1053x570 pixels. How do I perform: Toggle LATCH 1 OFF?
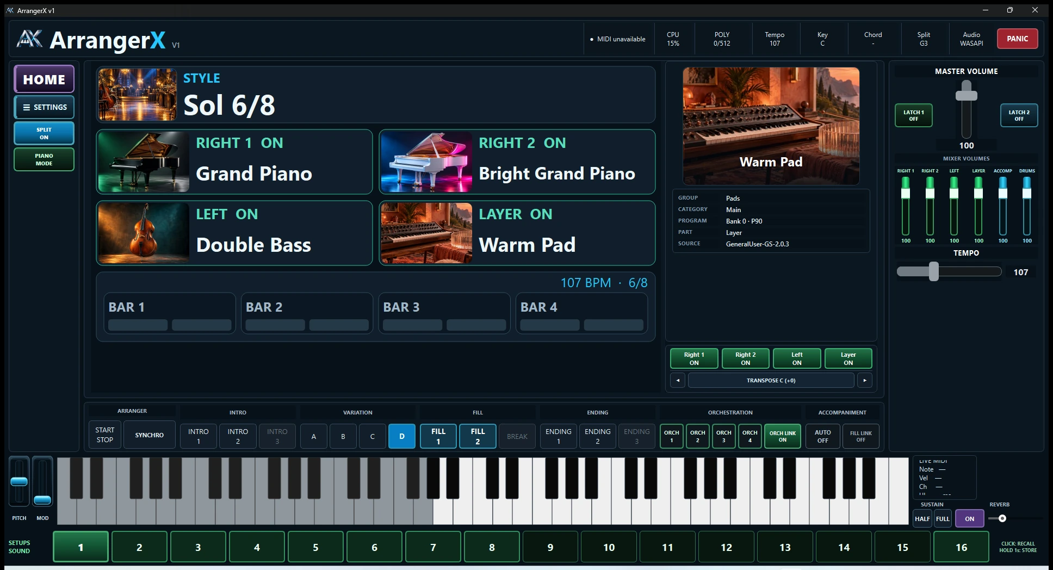[x=914, y=115]
